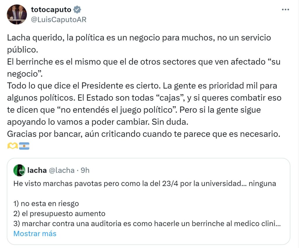Click totocaputo's profile picture
This screenshot has height=248, width=299.
[x=17, y=14]
